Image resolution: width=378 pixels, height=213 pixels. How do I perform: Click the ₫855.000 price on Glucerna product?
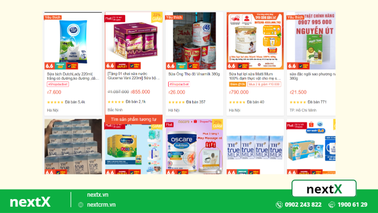140,92
